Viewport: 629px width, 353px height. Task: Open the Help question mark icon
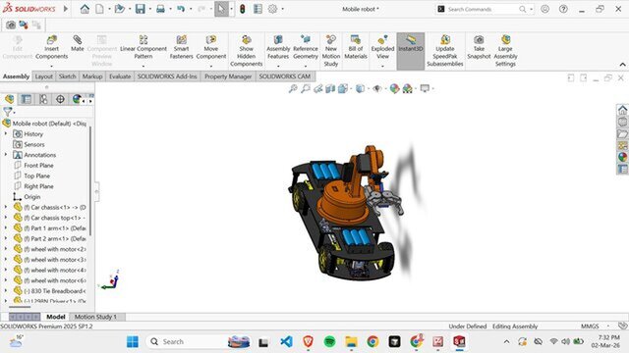point(563,9)
